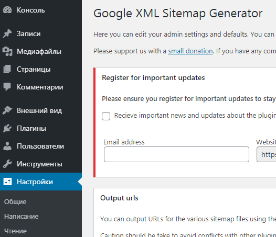Click the Настройки sliders icon

pos(7,182)
